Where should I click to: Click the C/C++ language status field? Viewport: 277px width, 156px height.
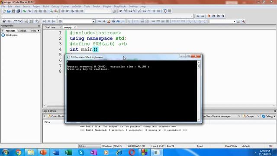(x=89, y=146)
